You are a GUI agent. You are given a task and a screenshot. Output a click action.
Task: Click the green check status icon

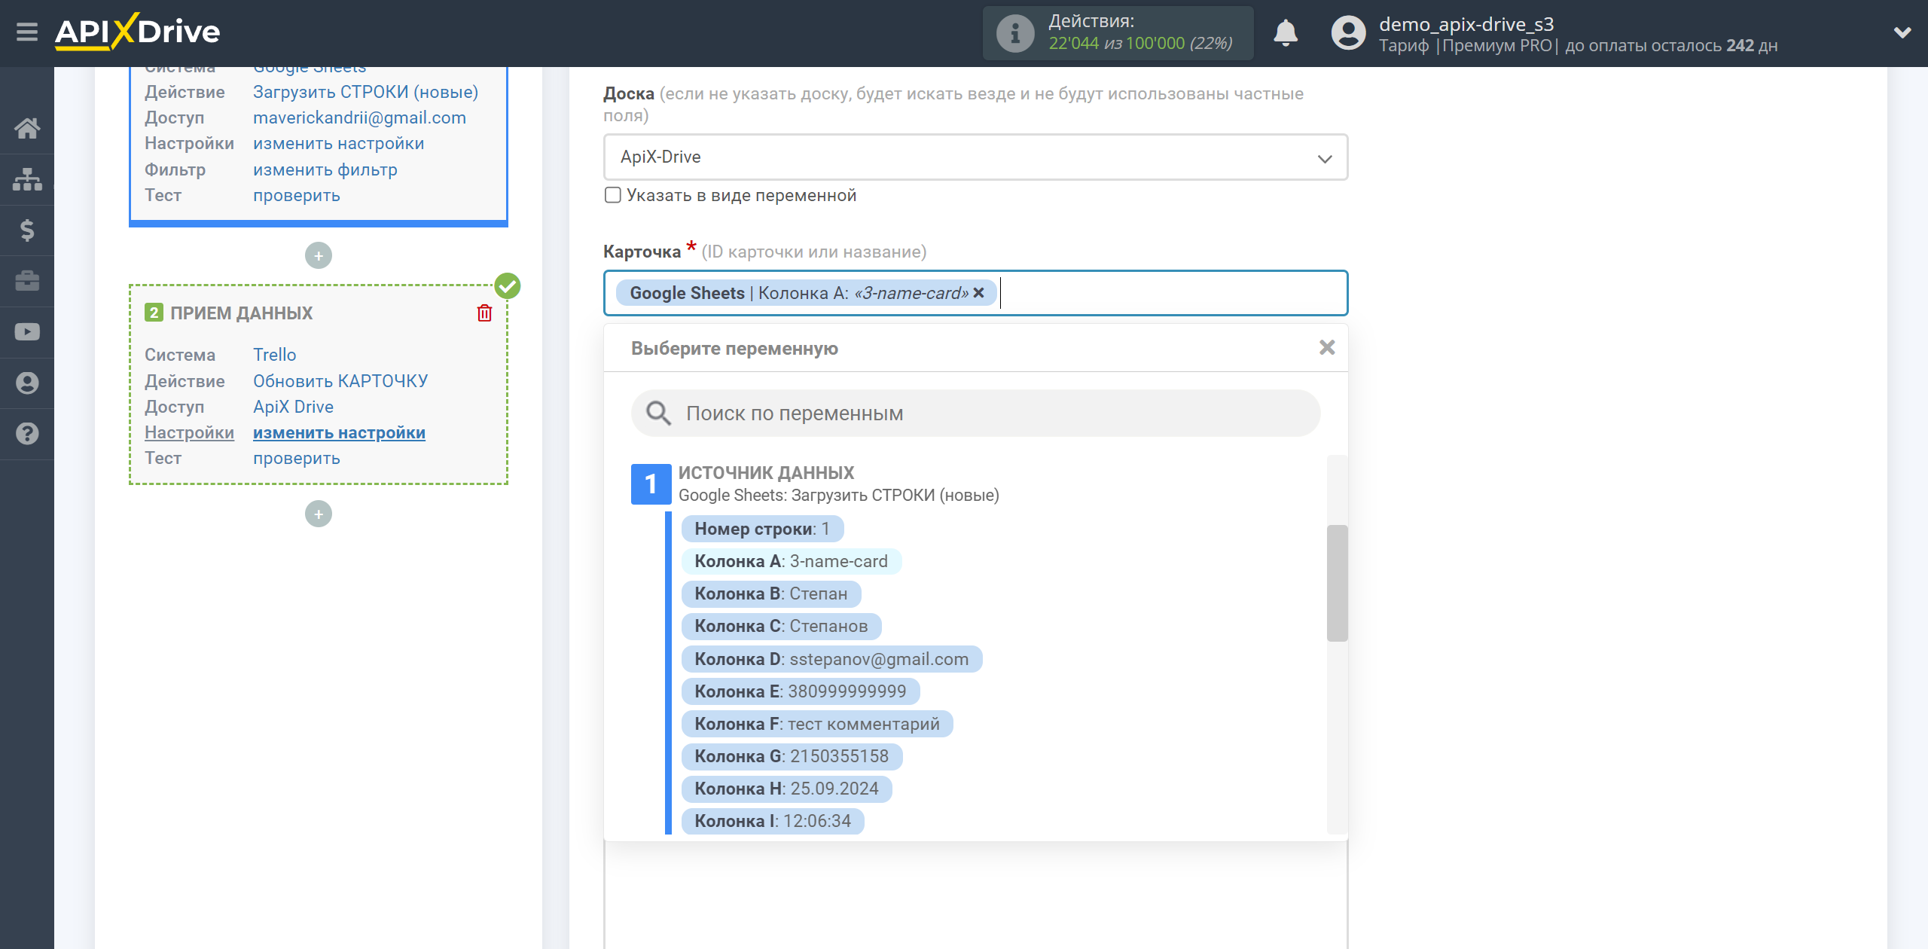click(x=508, y=286)
